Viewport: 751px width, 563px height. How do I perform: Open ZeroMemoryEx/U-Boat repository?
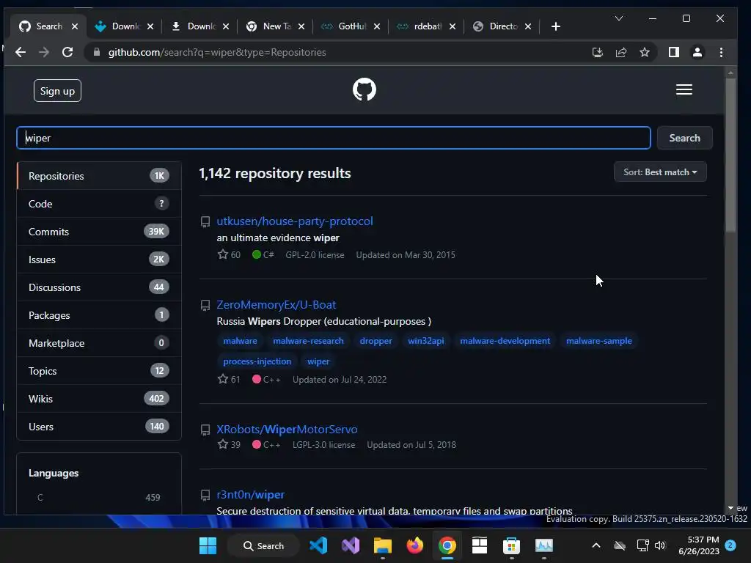point(276,304)
